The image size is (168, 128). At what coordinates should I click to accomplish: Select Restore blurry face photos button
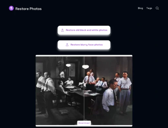[x=84, y=45]
